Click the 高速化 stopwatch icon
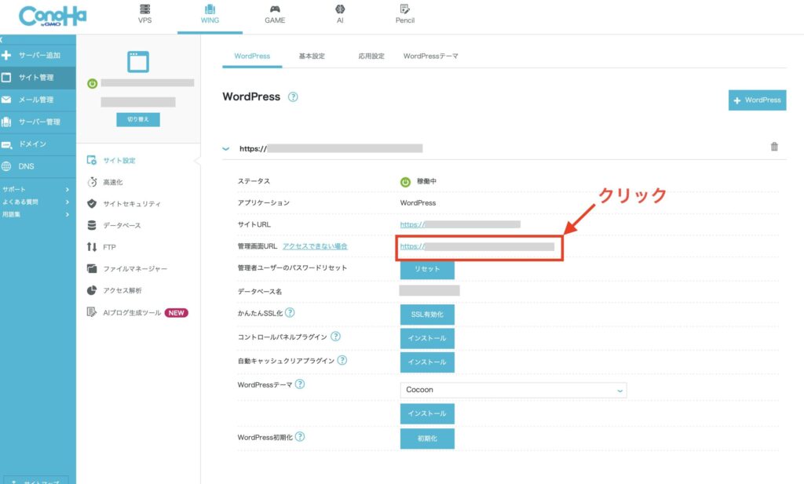Image resolution: width=804 pixels, height=484 pixels. pos(92,182)
